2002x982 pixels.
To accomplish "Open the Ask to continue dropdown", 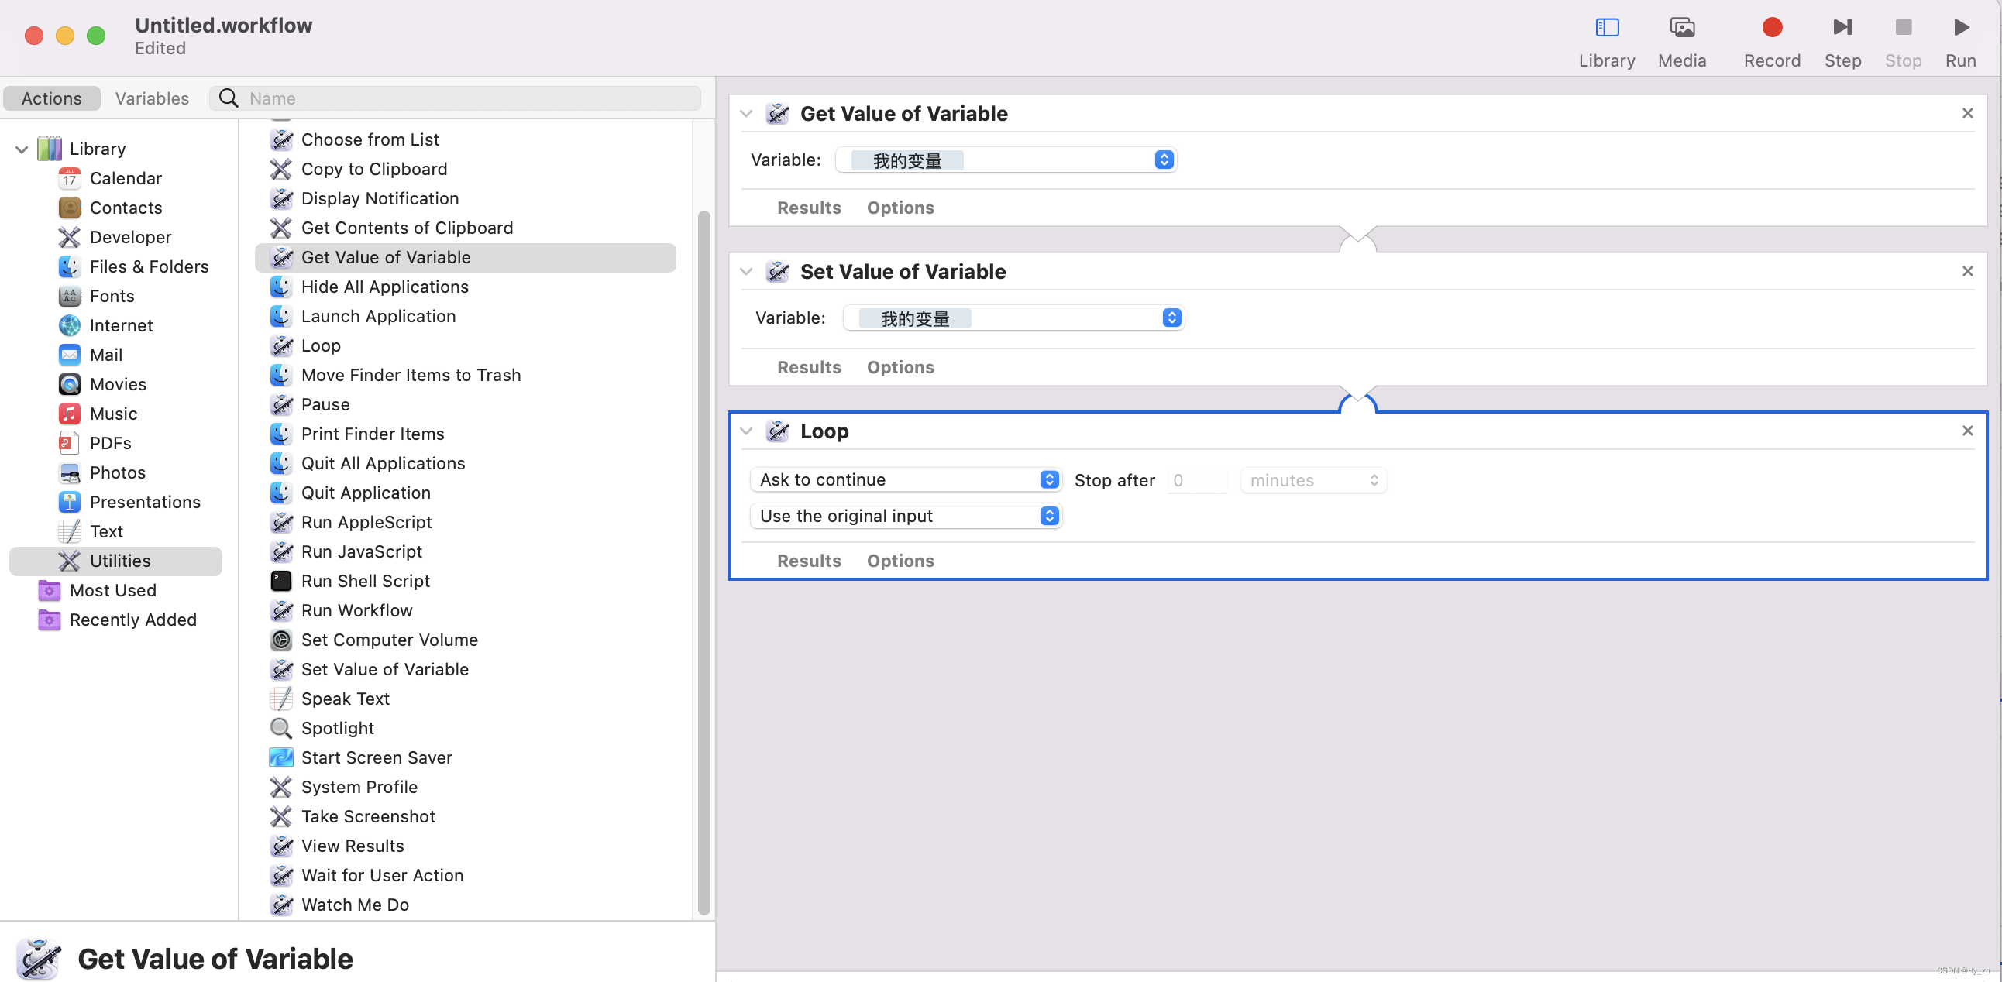I will tap(906, 479).
